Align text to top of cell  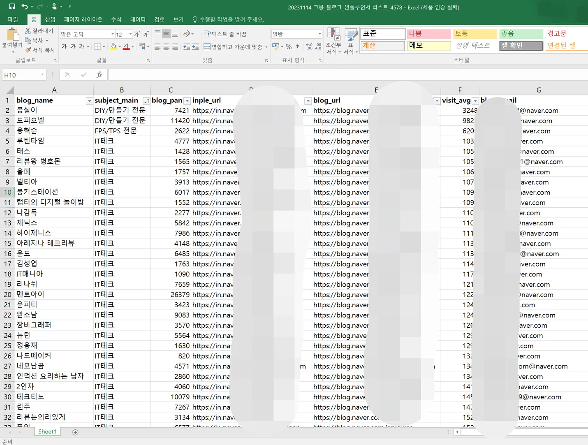coord(157,34)
